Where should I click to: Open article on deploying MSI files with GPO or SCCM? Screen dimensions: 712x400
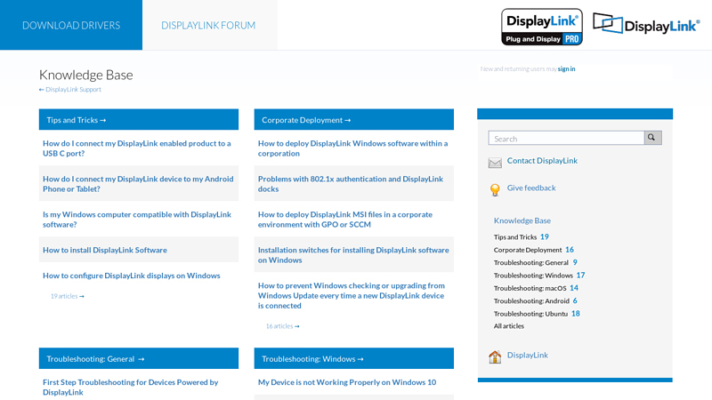(x=345, y=220)
